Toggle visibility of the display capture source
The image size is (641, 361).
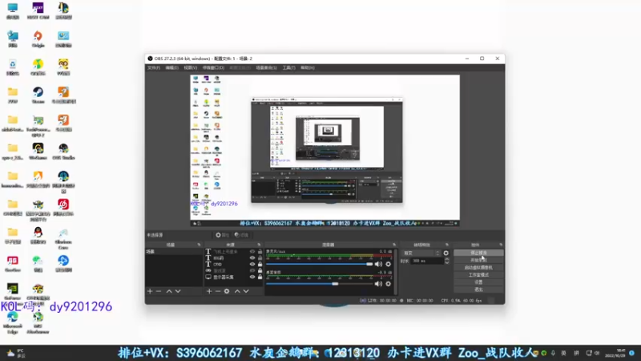pos(252,277)
